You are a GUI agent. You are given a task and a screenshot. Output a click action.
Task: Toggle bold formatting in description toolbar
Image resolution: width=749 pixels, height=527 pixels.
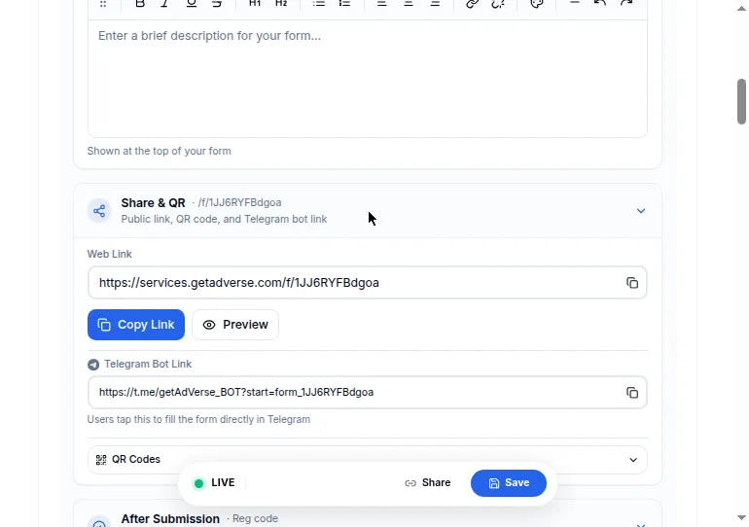(x=140, y=4)
